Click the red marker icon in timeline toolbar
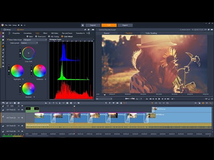 (x=124, y=103)
